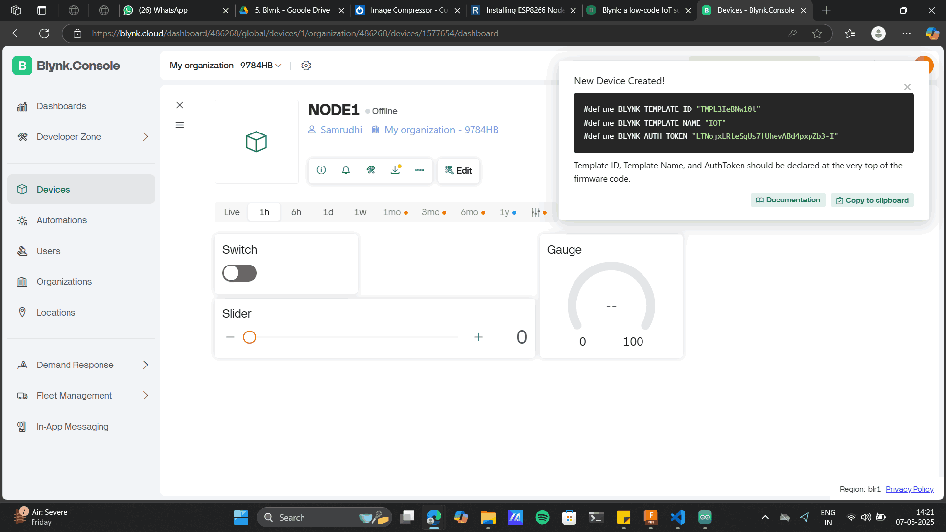Select the 1h time range tab
Viewport: 946px width, 532px height.
point(264,212)
